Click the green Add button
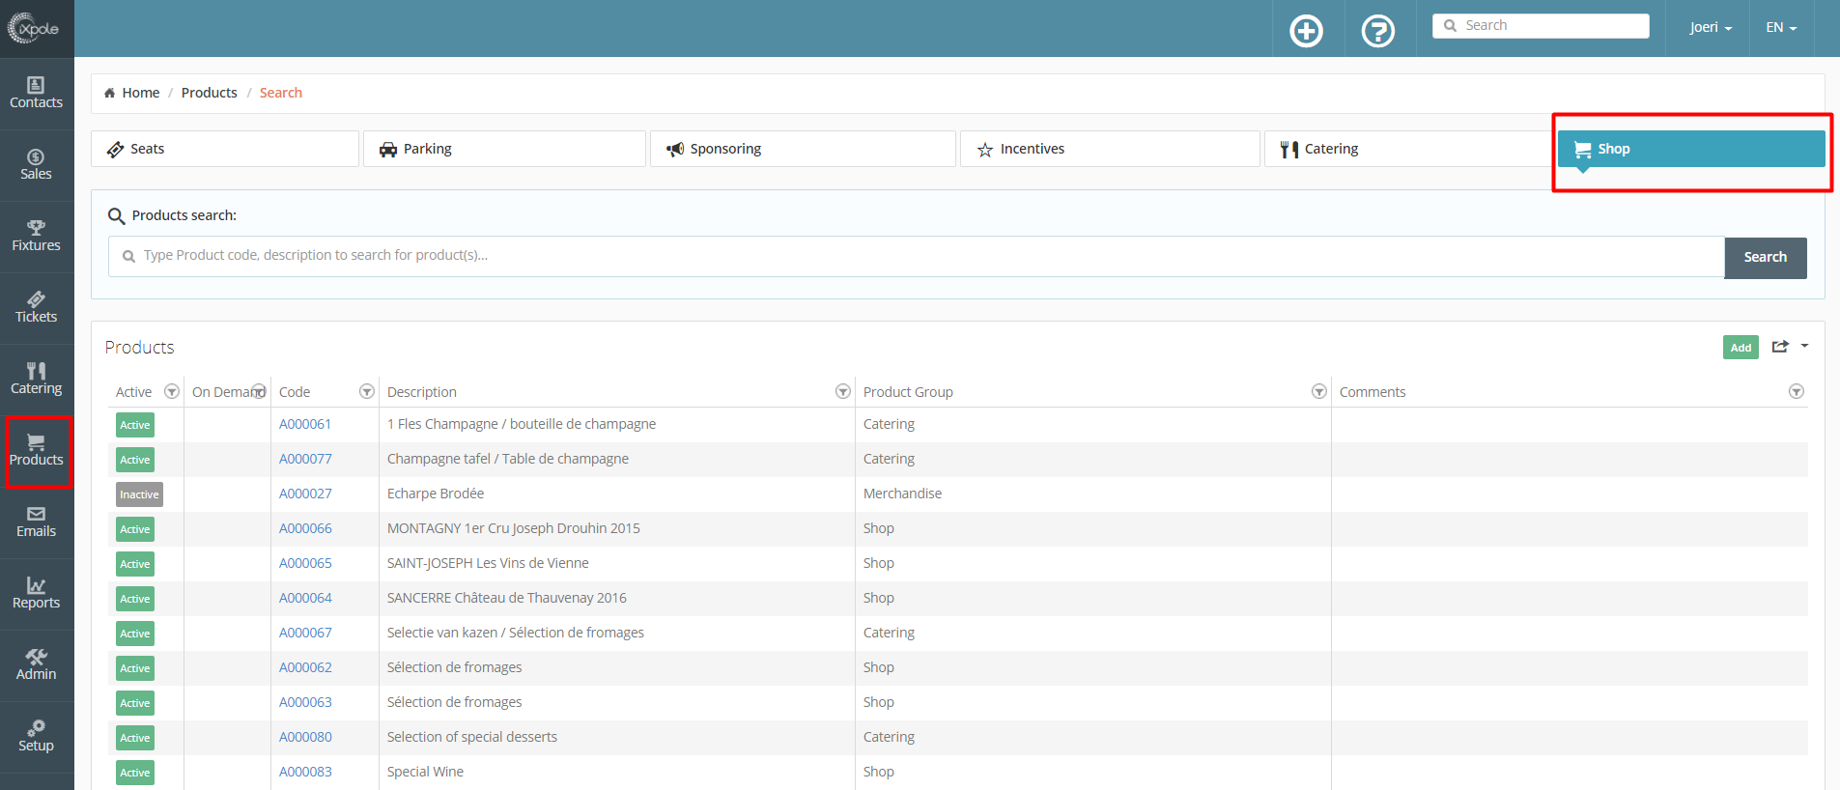The height and width of the screenshot is (790, 1840). pos(1741,348)
